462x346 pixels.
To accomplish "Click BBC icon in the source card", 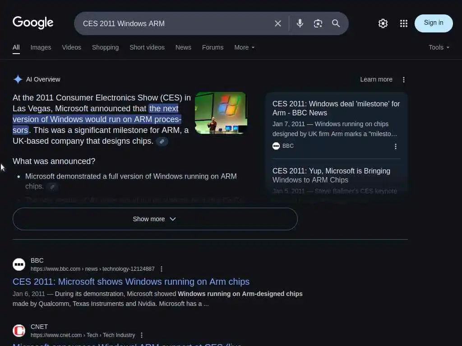I will (276, 146).
